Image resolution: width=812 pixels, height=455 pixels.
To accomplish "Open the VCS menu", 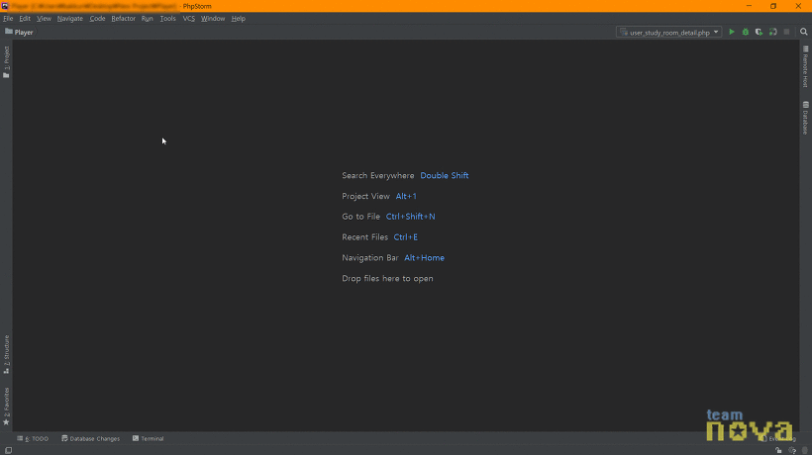I will 188,19.
